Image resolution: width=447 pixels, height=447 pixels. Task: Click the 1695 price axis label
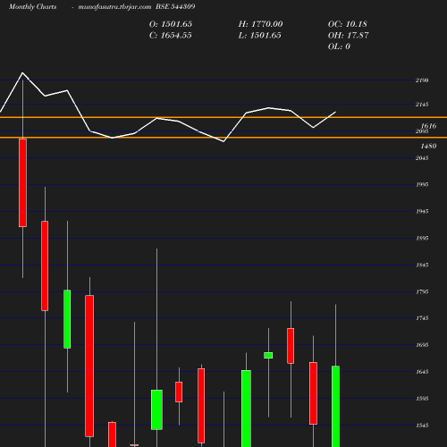pos(422,345)
